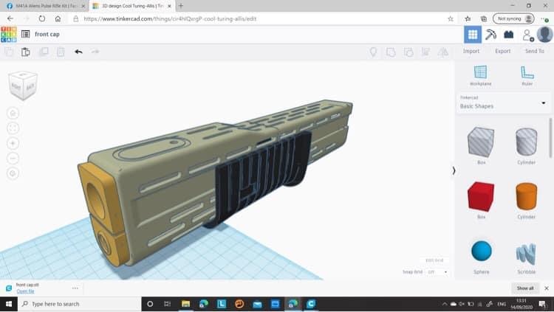Select the striped hole Cylinder shape
554x312 pixels.
tap(527, 142)
